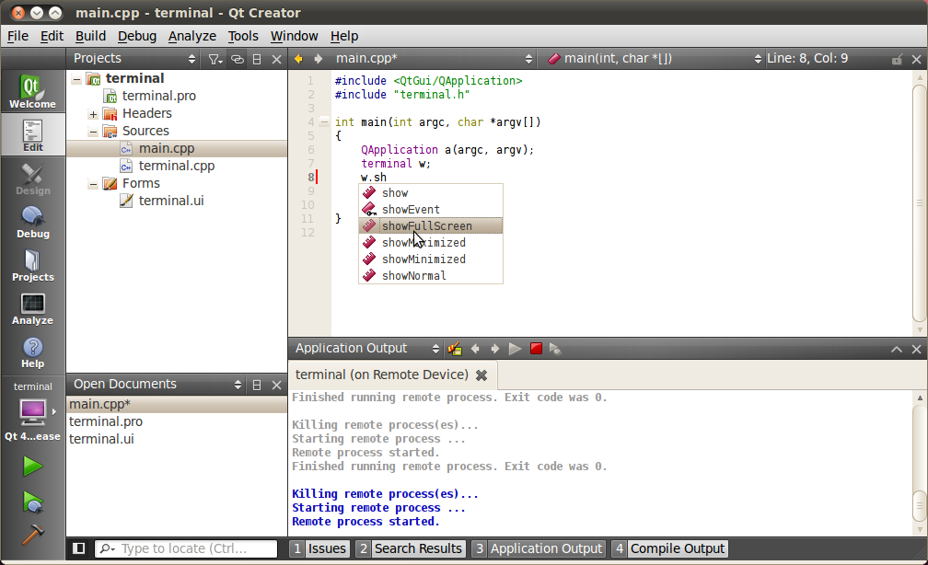Close the terminal (on Remote Device) tab
Screen dimensions: 928x565
481,375
